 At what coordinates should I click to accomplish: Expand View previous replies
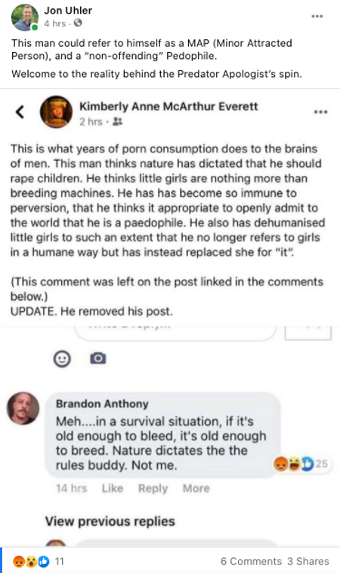[x=110, y=521]
